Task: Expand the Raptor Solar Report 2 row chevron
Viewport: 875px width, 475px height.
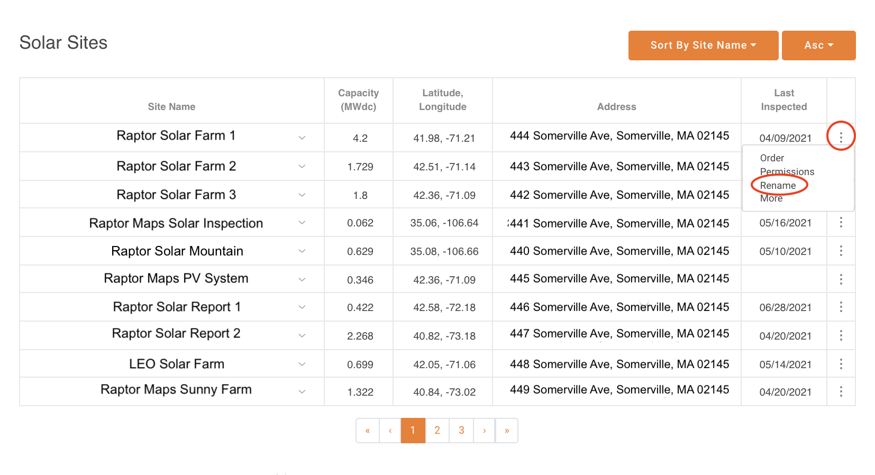Action: tap(302, 336)
